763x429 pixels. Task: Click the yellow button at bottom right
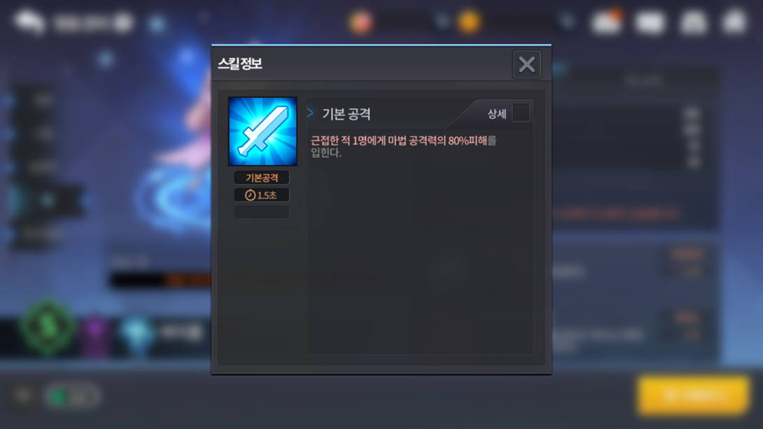coord(693,395)
